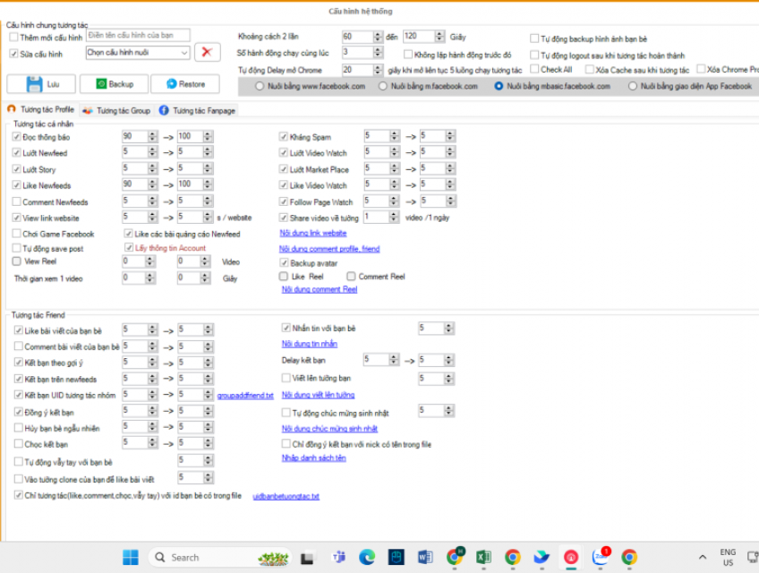Image resolution: width=759 pixels, height=573 pixels.
Task: Open Microsoft Word from the taskbar
Action: pyautogui.click(x=424, y=557)
